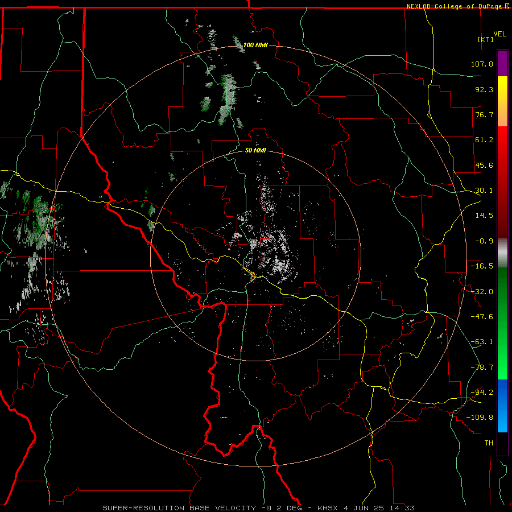Click the 45.6 velocity scale value
Screen dimensions: 512x512
[x=484, y=165]
